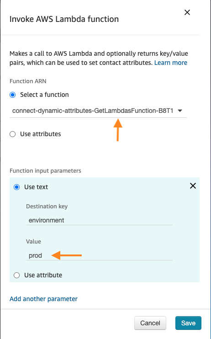
Task: Select the 'Select a function' radio button
Action: [13, 95]
